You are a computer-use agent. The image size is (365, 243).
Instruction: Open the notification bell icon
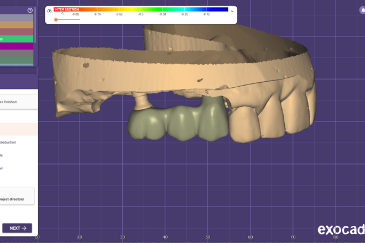[362, 10]
